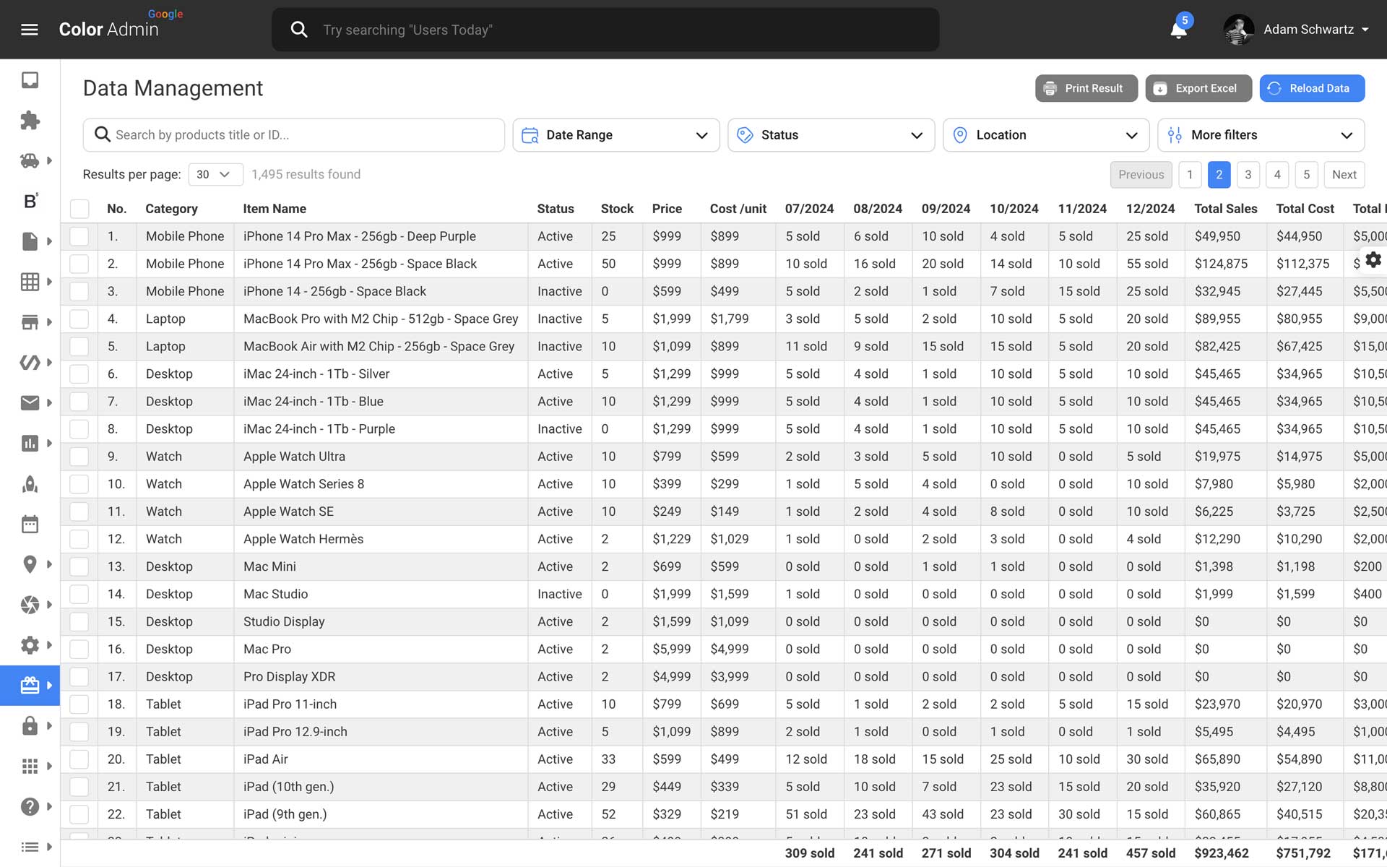The width and height of the screenshot is (1387, 867).
Task: Click the envelope email sidebar icon
Action: pyautogui.click(x=30, y=402)
